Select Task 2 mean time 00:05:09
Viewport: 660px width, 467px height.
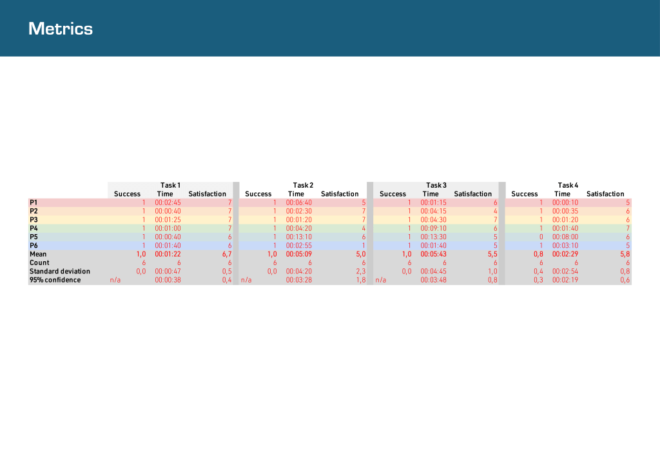click(x=299, y=254)
